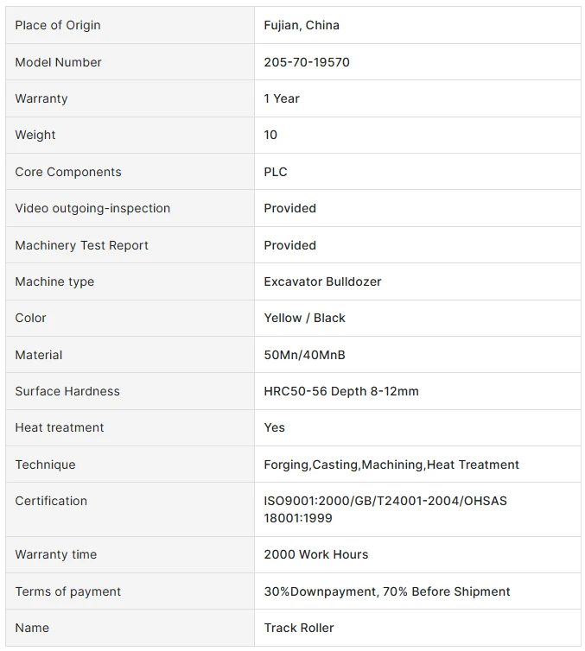Click the Machinery Test Report label
The width and height of the screenshot is (585, 651).
tap(82, 245)
